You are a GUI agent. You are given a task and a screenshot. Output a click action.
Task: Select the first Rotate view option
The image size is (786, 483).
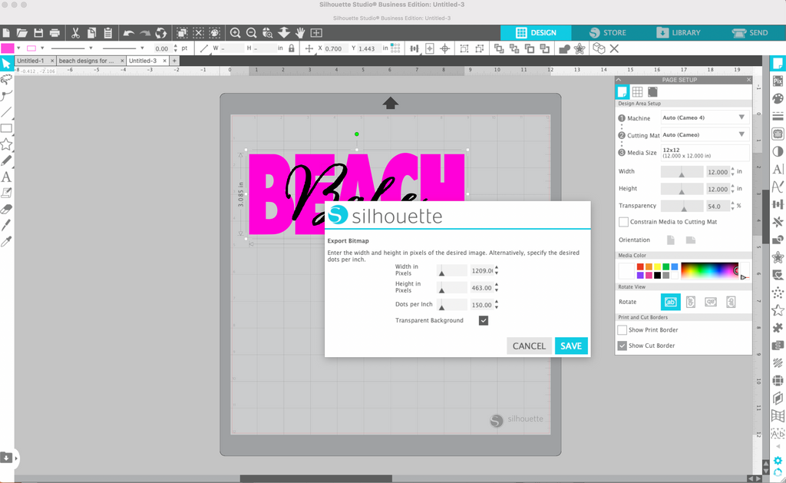pos(671,302)
